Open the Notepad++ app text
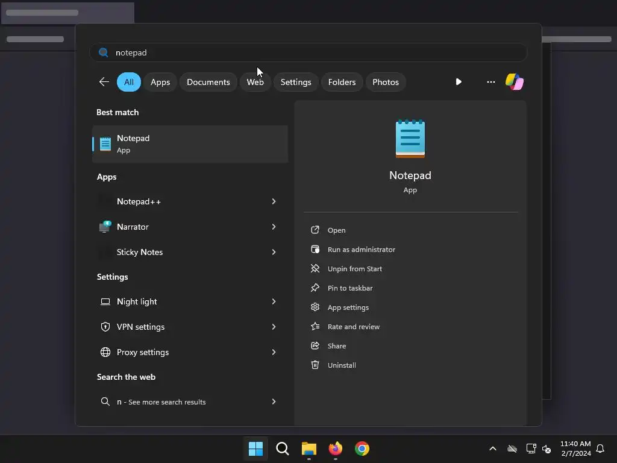 pos(139,201)
